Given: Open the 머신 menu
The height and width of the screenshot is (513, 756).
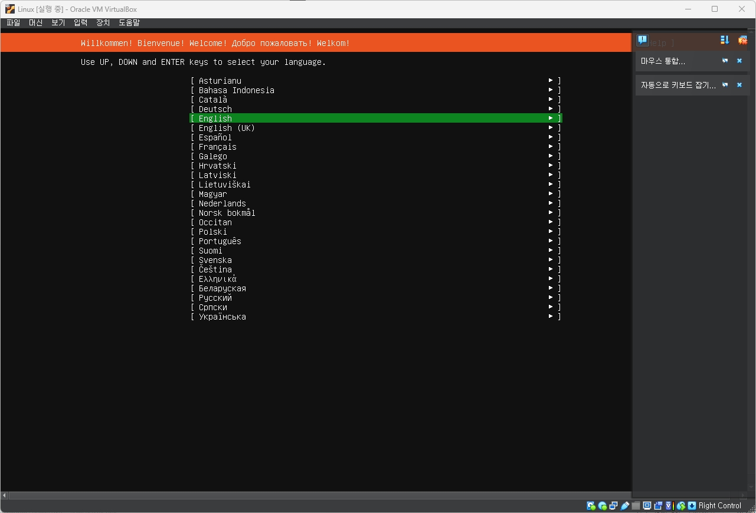Looking at the screenshot, I should (35, 23).
